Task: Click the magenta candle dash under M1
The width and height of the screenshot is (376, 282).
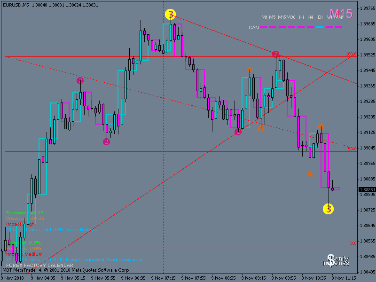Action: pyautogui.click(x=264, y=27)
